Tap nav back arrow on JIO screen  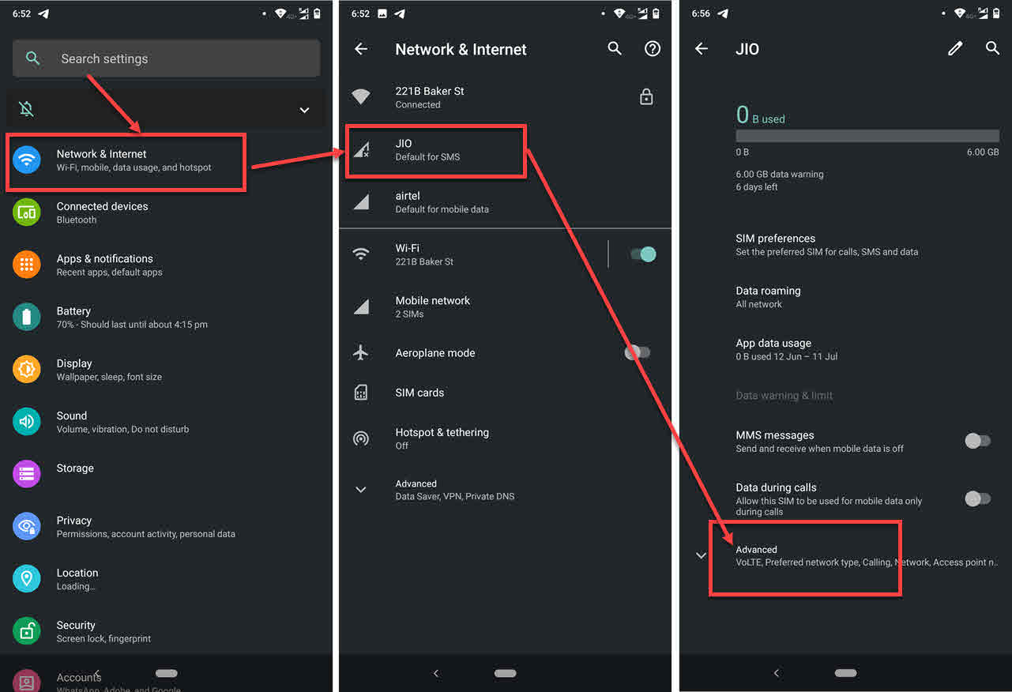[x=777, y=673]
